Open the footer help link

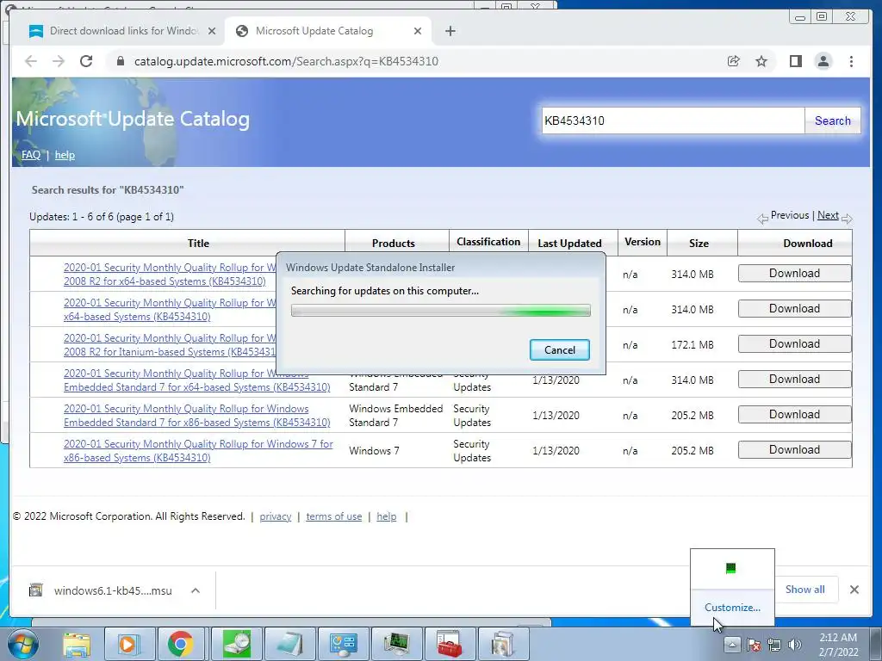tap(387, 516)
